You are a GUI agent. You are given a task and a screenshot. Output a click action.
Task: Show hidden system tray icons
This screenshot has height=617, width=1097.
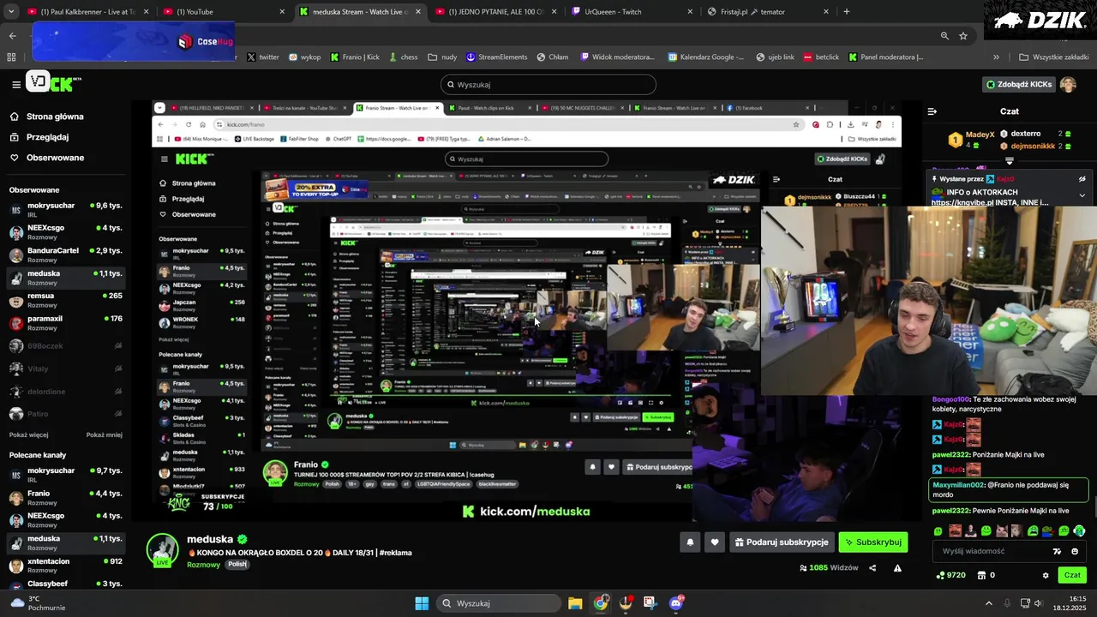click(x=989, y=603)
